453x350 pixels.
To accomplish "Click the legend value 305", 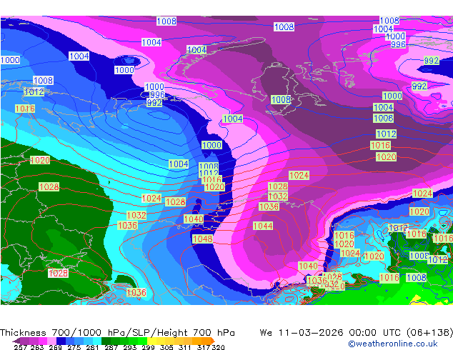I will click(x=166, y=347).
